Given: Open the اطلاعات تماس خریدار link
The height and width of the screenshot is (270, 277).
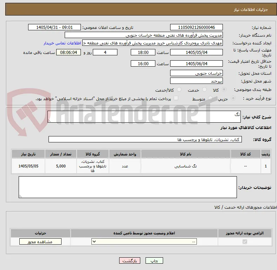Looking at the screenshot, I should point(62,43).
